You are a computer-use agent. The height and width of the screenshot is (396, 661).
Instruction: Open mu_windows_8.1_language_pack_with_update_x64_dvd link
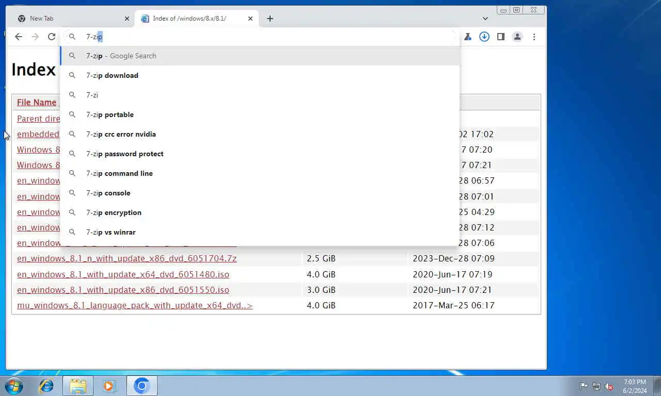tap(135, 305)
